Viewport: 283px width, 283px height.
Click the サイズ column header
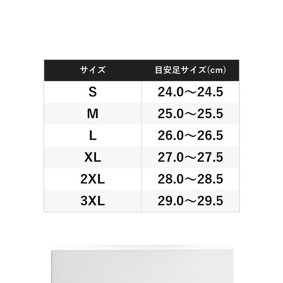(93, 70)
